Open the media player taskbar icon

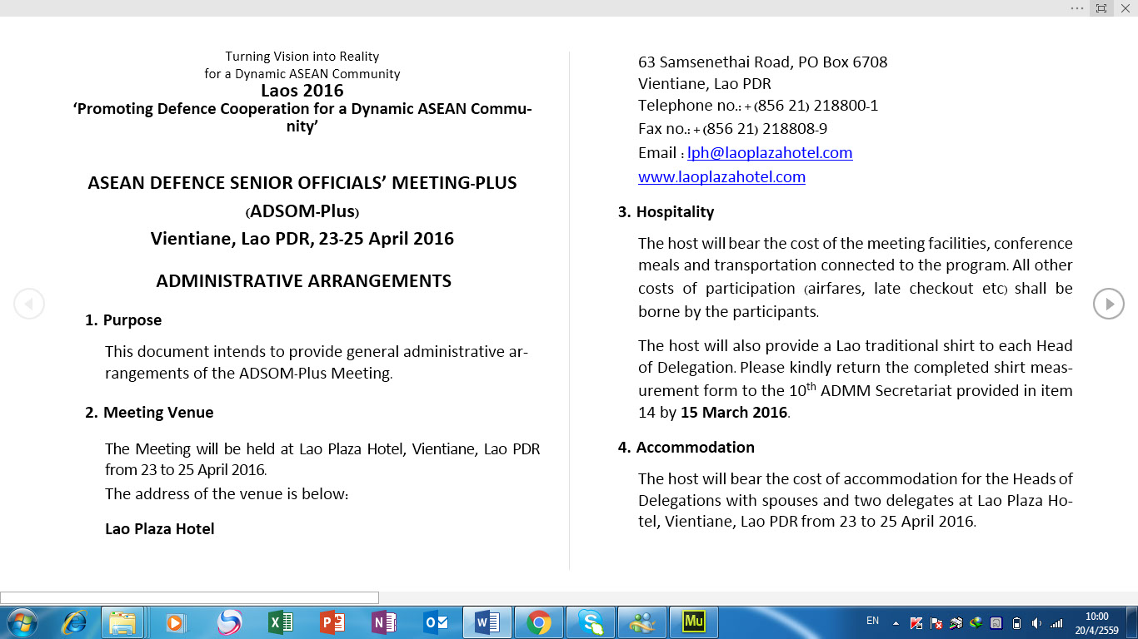176,622
